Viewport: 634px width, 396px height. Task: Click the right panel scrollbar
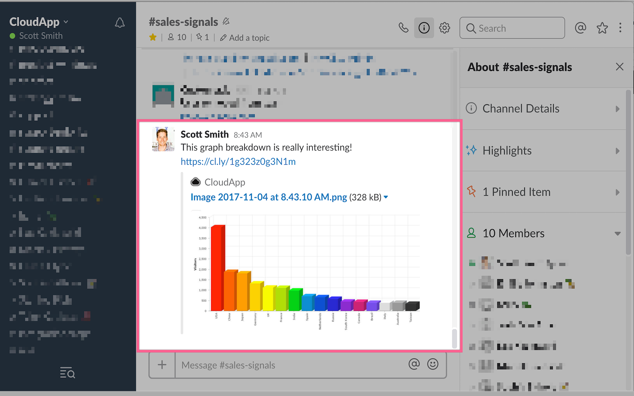[628, 172]
